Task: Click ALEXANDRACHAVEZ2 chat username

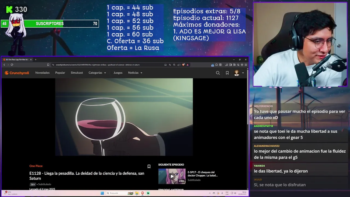Action: 267,146
